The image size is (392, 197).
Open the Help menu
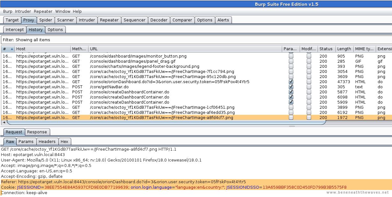pos(77,11)
